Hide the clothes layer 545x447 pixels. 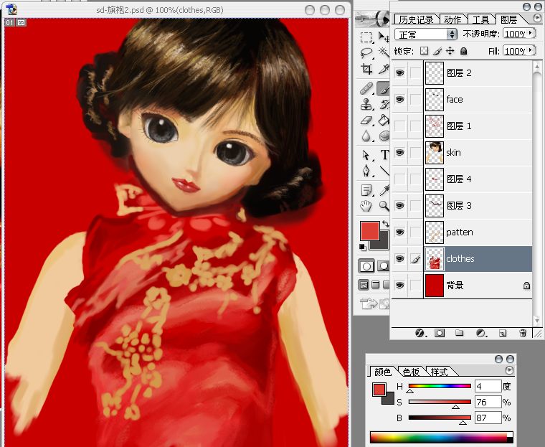point(399,259)
